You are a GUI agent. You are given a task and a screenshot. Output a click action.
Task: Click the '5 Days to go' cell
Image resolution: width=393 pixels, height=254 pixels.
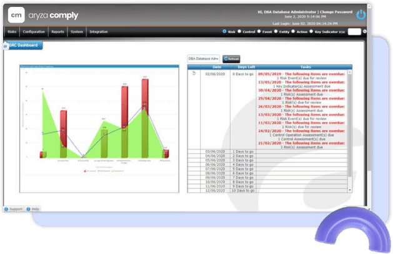(243, 169)
